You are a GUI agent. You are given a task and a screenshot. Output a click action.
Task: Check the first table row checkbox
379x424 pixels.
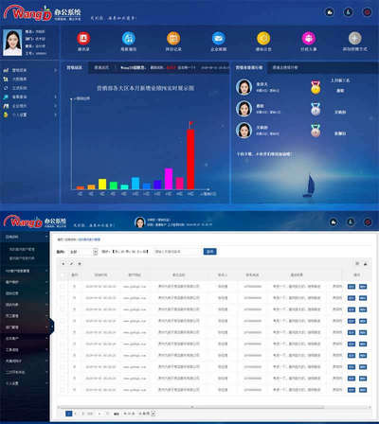[63, 287]
